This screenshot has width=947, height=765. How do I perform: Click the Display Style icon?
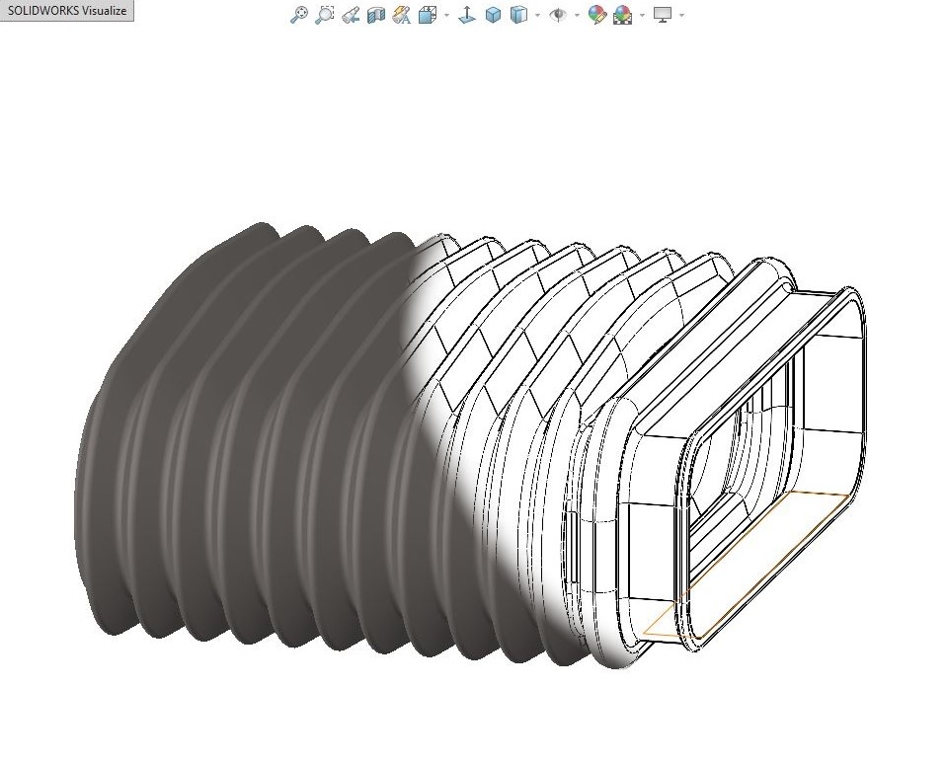coord(518,15)
